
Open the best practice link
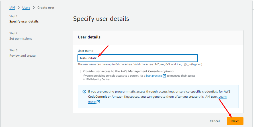click(154, 76)
